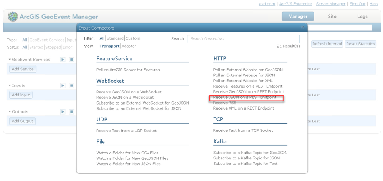Stop all Outputs square icon
This screenshot has width=383, height=181.
coord(71,111)
